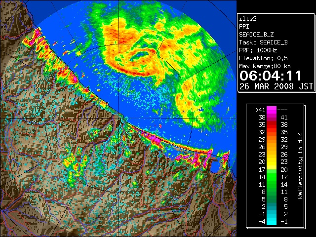Click the '-4' legend value
316x237 pixels.
tap(262, 222)
